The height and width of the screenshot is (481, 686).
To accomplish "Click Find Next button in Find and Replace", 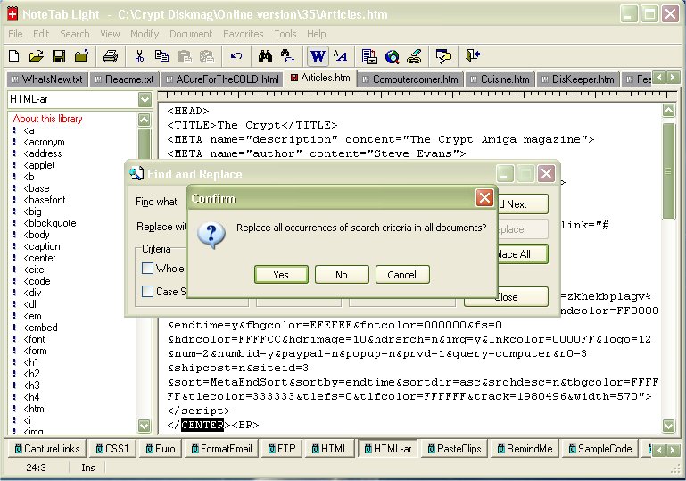I will point(523,204).
